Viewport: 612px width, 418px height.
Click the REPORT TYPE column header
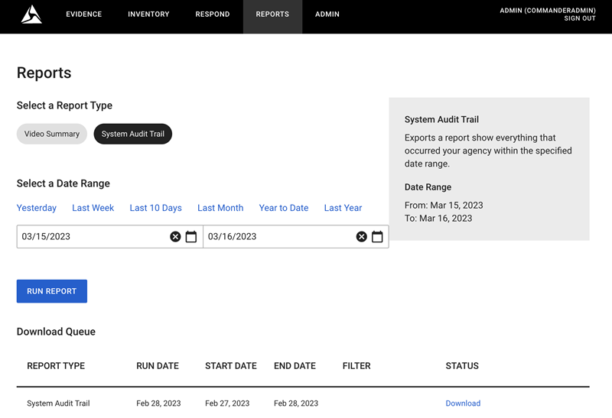click(x=56, y=366)
